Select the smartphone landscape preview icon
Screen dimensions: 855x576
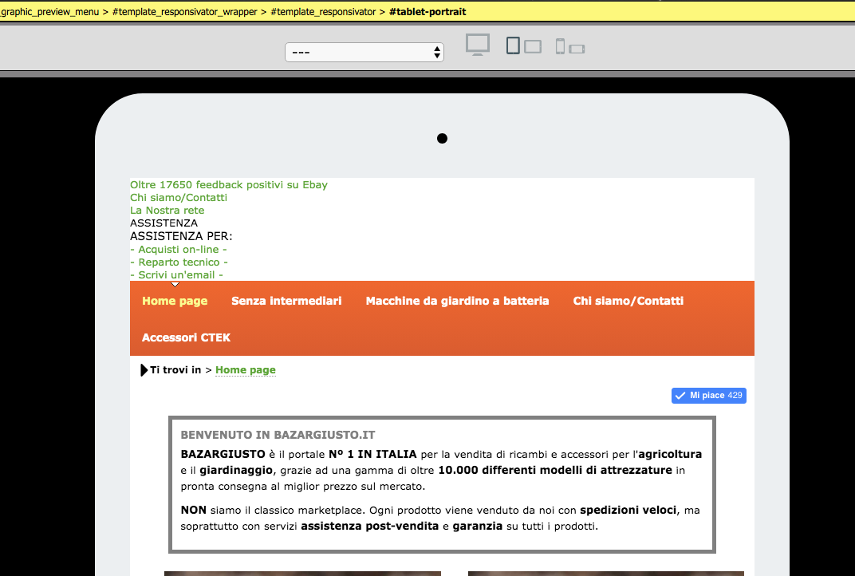click(x=577, y=49)
